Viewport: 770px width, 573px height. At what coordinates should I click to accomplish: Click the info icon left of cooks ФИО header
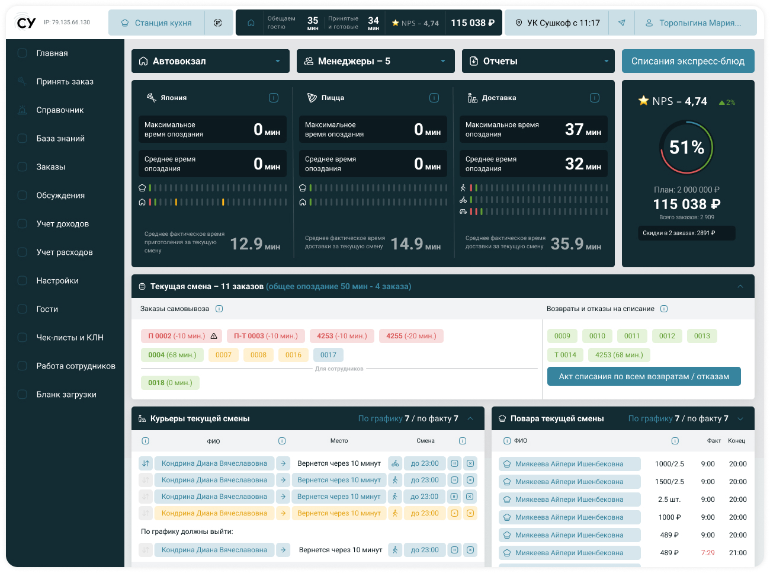pyautogui.click(x=507, y=441)
